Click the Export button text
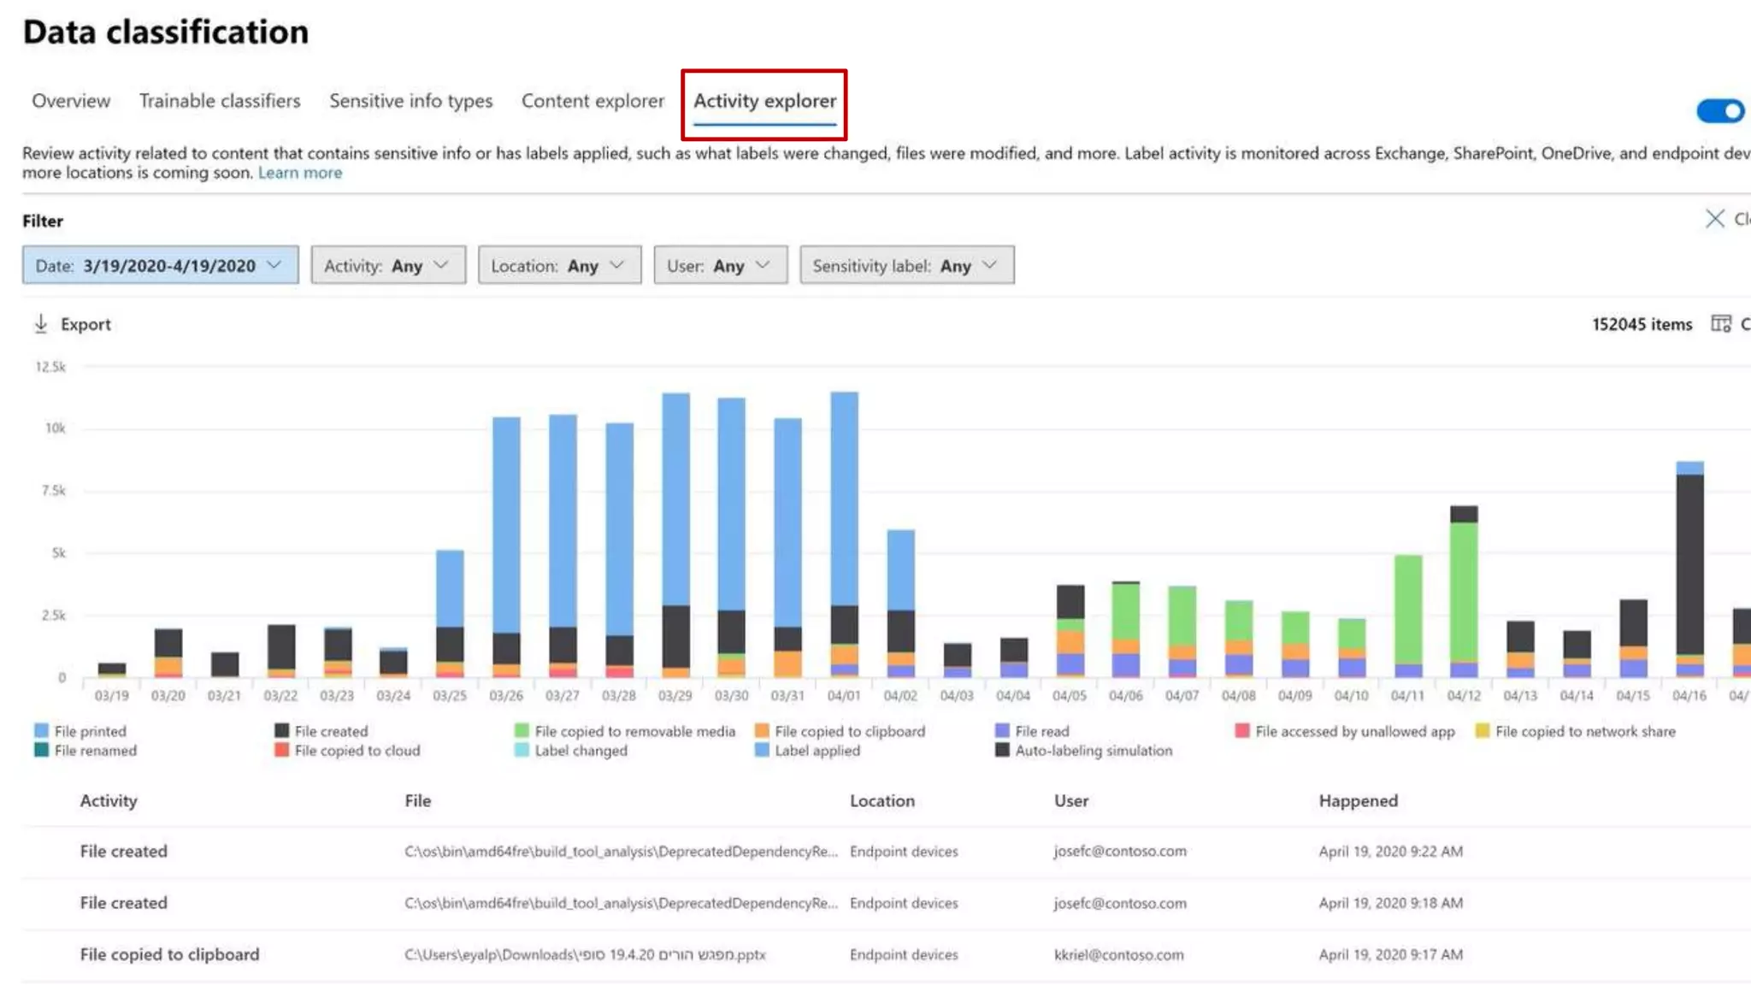 (85, 324)
